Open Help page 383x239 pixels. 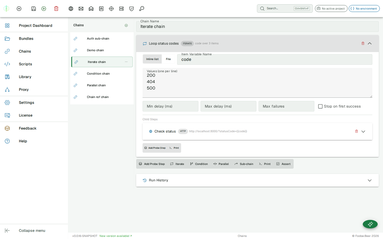click(x=34, y=141)
